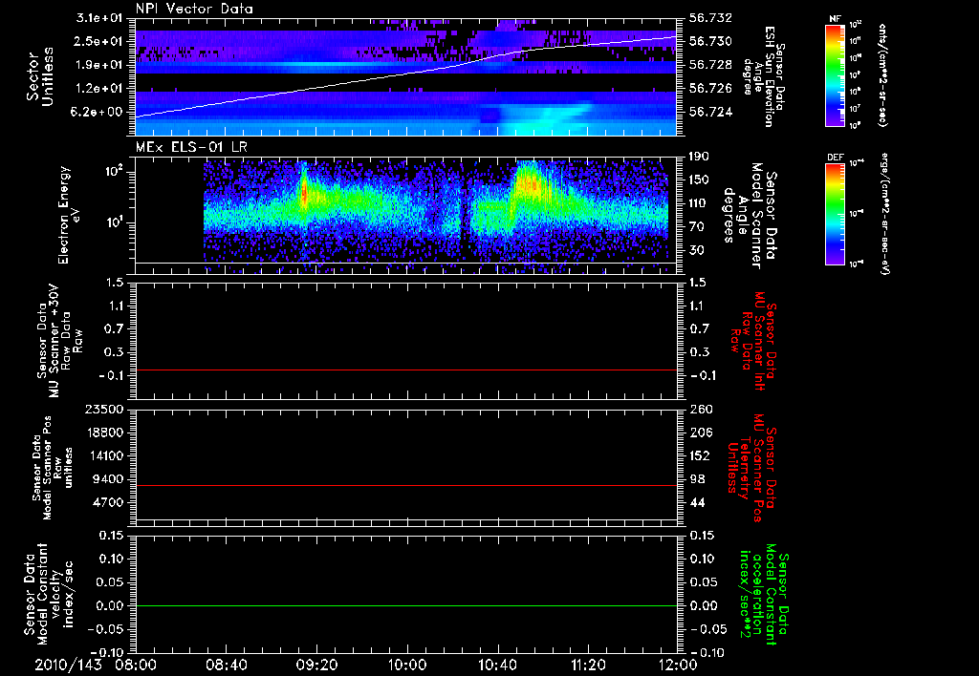Image resolution: width=979 pixels, height=676 pixels.
Task: Click the "11:20" time tick label
Action: 588,665
